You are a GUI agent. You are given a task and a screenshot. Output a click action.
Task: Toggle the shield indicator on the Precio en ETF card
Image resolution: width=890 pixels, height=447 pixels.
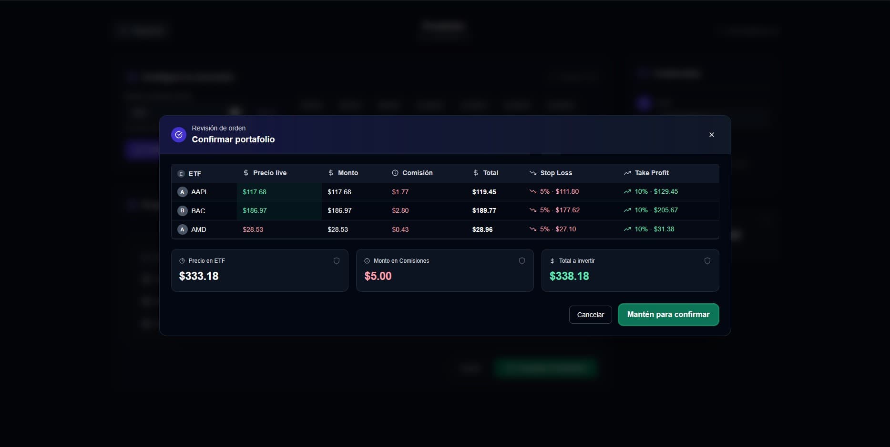[x=337, y=261]
